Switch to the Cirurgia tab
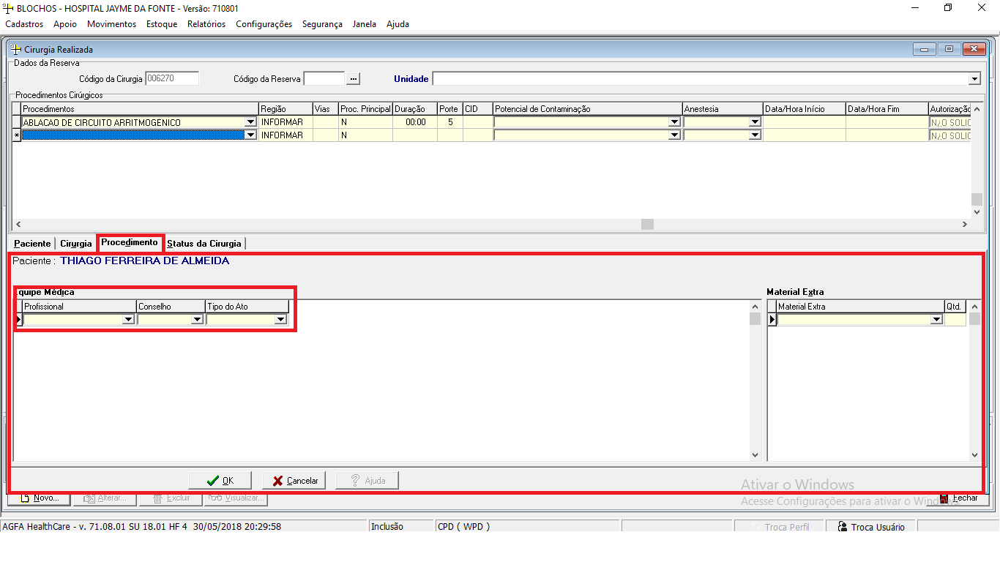This screenshot has height=562, width=1000. tap(76, 244)
